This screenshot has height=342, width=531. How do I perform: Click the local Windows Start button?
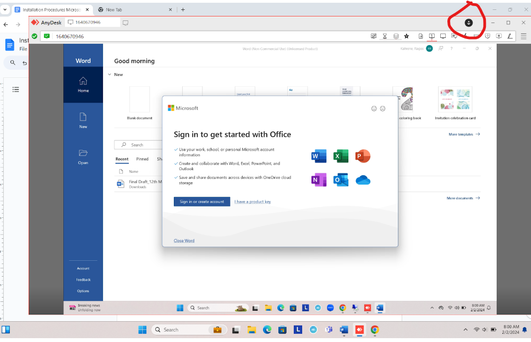[143, 330]
